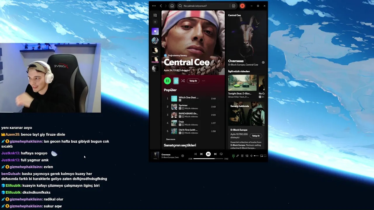Click 'Takip Et' to follow Central Cee
Viewport: 374px width, 210px height.
[x=193, y=81]
